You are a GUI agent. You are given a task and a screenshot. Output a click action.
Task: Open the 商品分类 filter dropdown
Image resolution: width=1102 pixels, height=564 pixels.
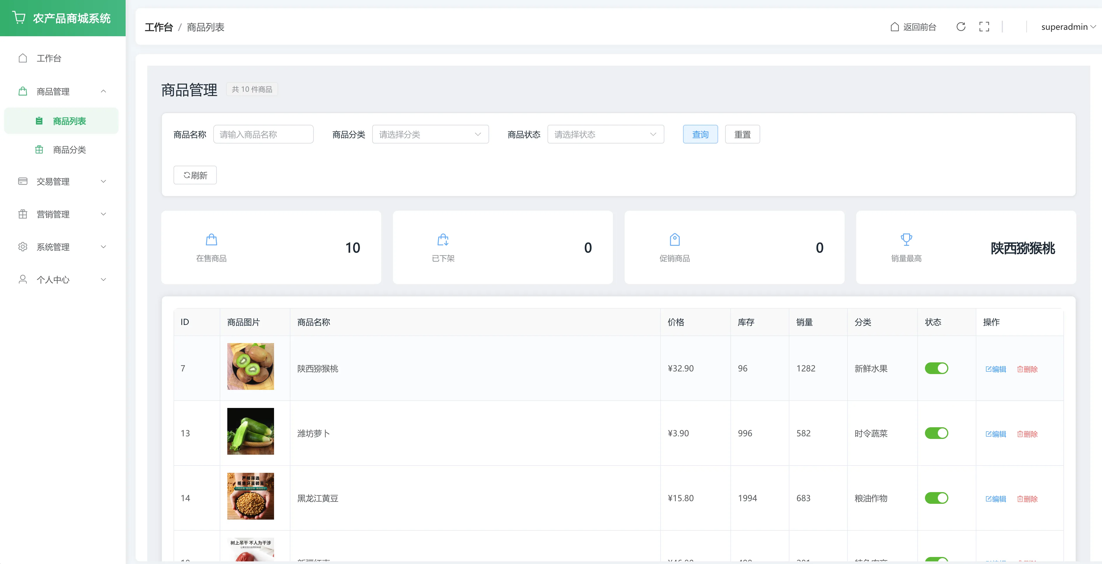[x=430, y=134]
